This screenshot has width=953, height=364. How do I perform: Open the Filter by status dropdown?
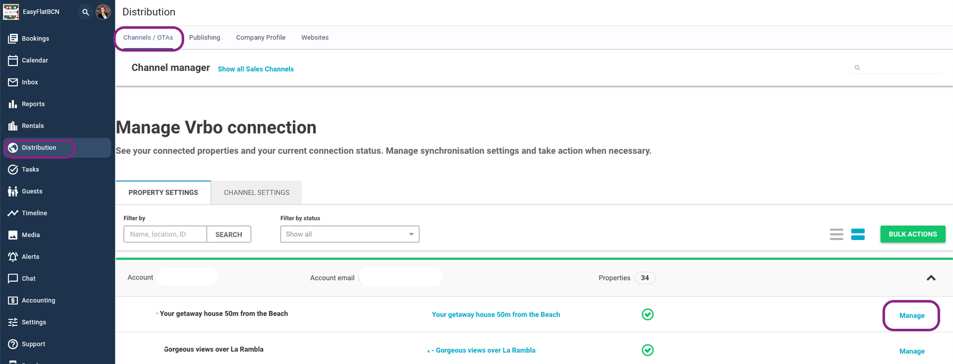click(x=350, y=234)
